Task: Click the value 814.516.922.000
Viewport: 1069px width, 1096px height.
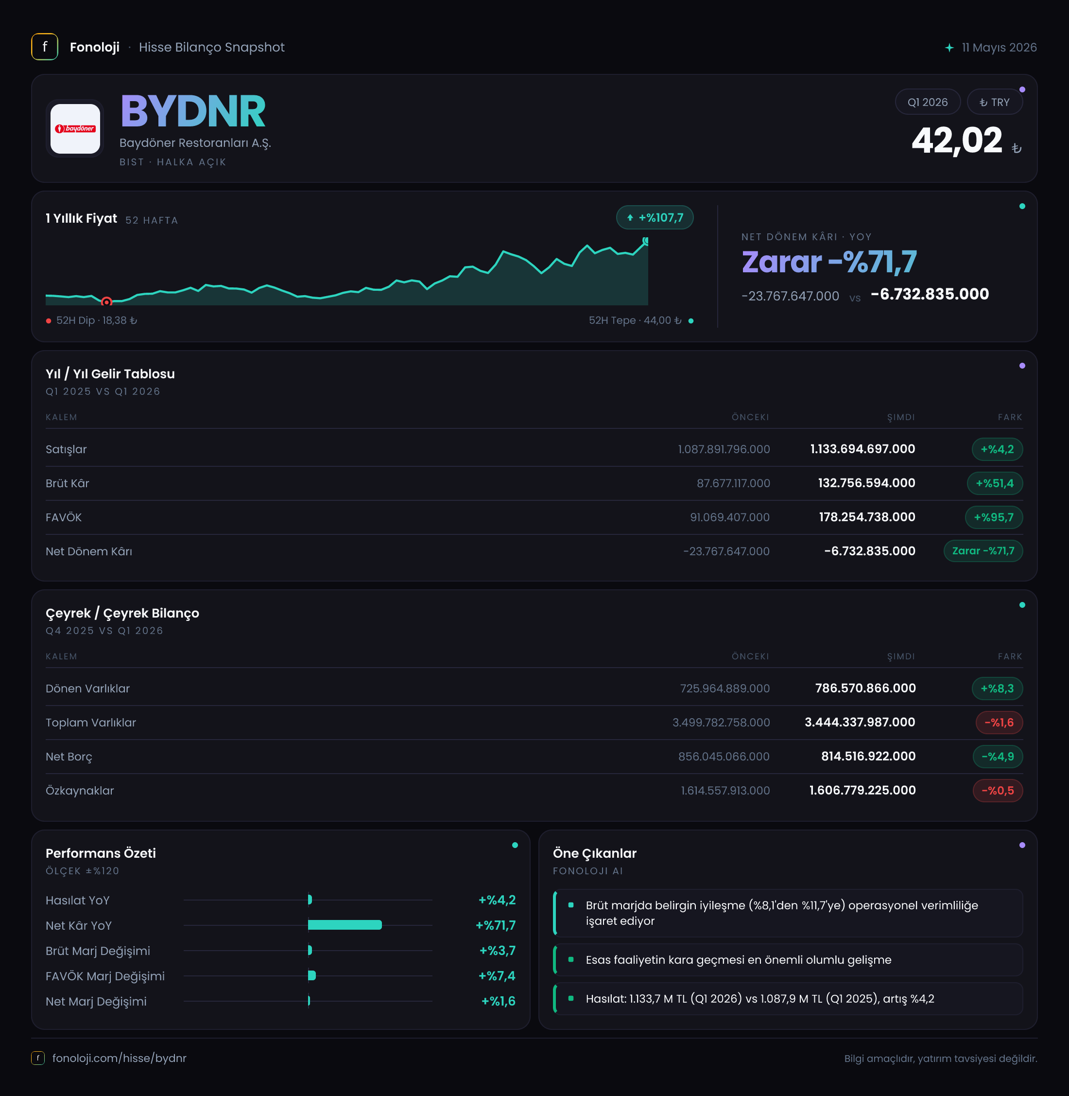Action: [868, 756]
